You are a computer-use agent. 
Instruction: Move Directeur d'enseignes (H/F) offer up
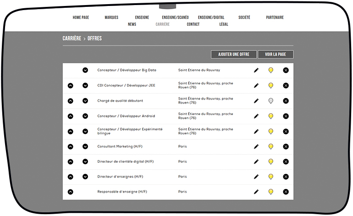pyautogui.click(x=71, y=177)
